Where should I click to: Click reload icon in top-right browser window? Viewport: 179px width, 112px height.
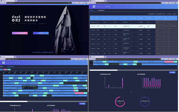pos(94,3)
